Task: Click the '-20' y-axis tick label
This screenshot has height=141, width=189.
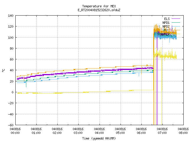Action: tap(11, 103)
